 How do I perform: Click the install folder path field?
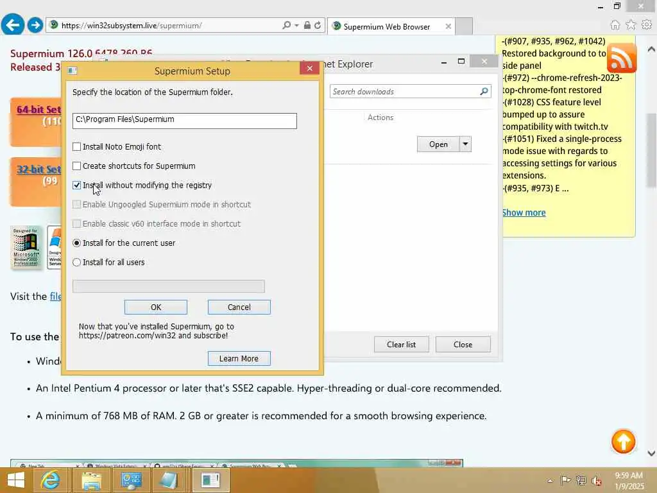click(184, 121)
